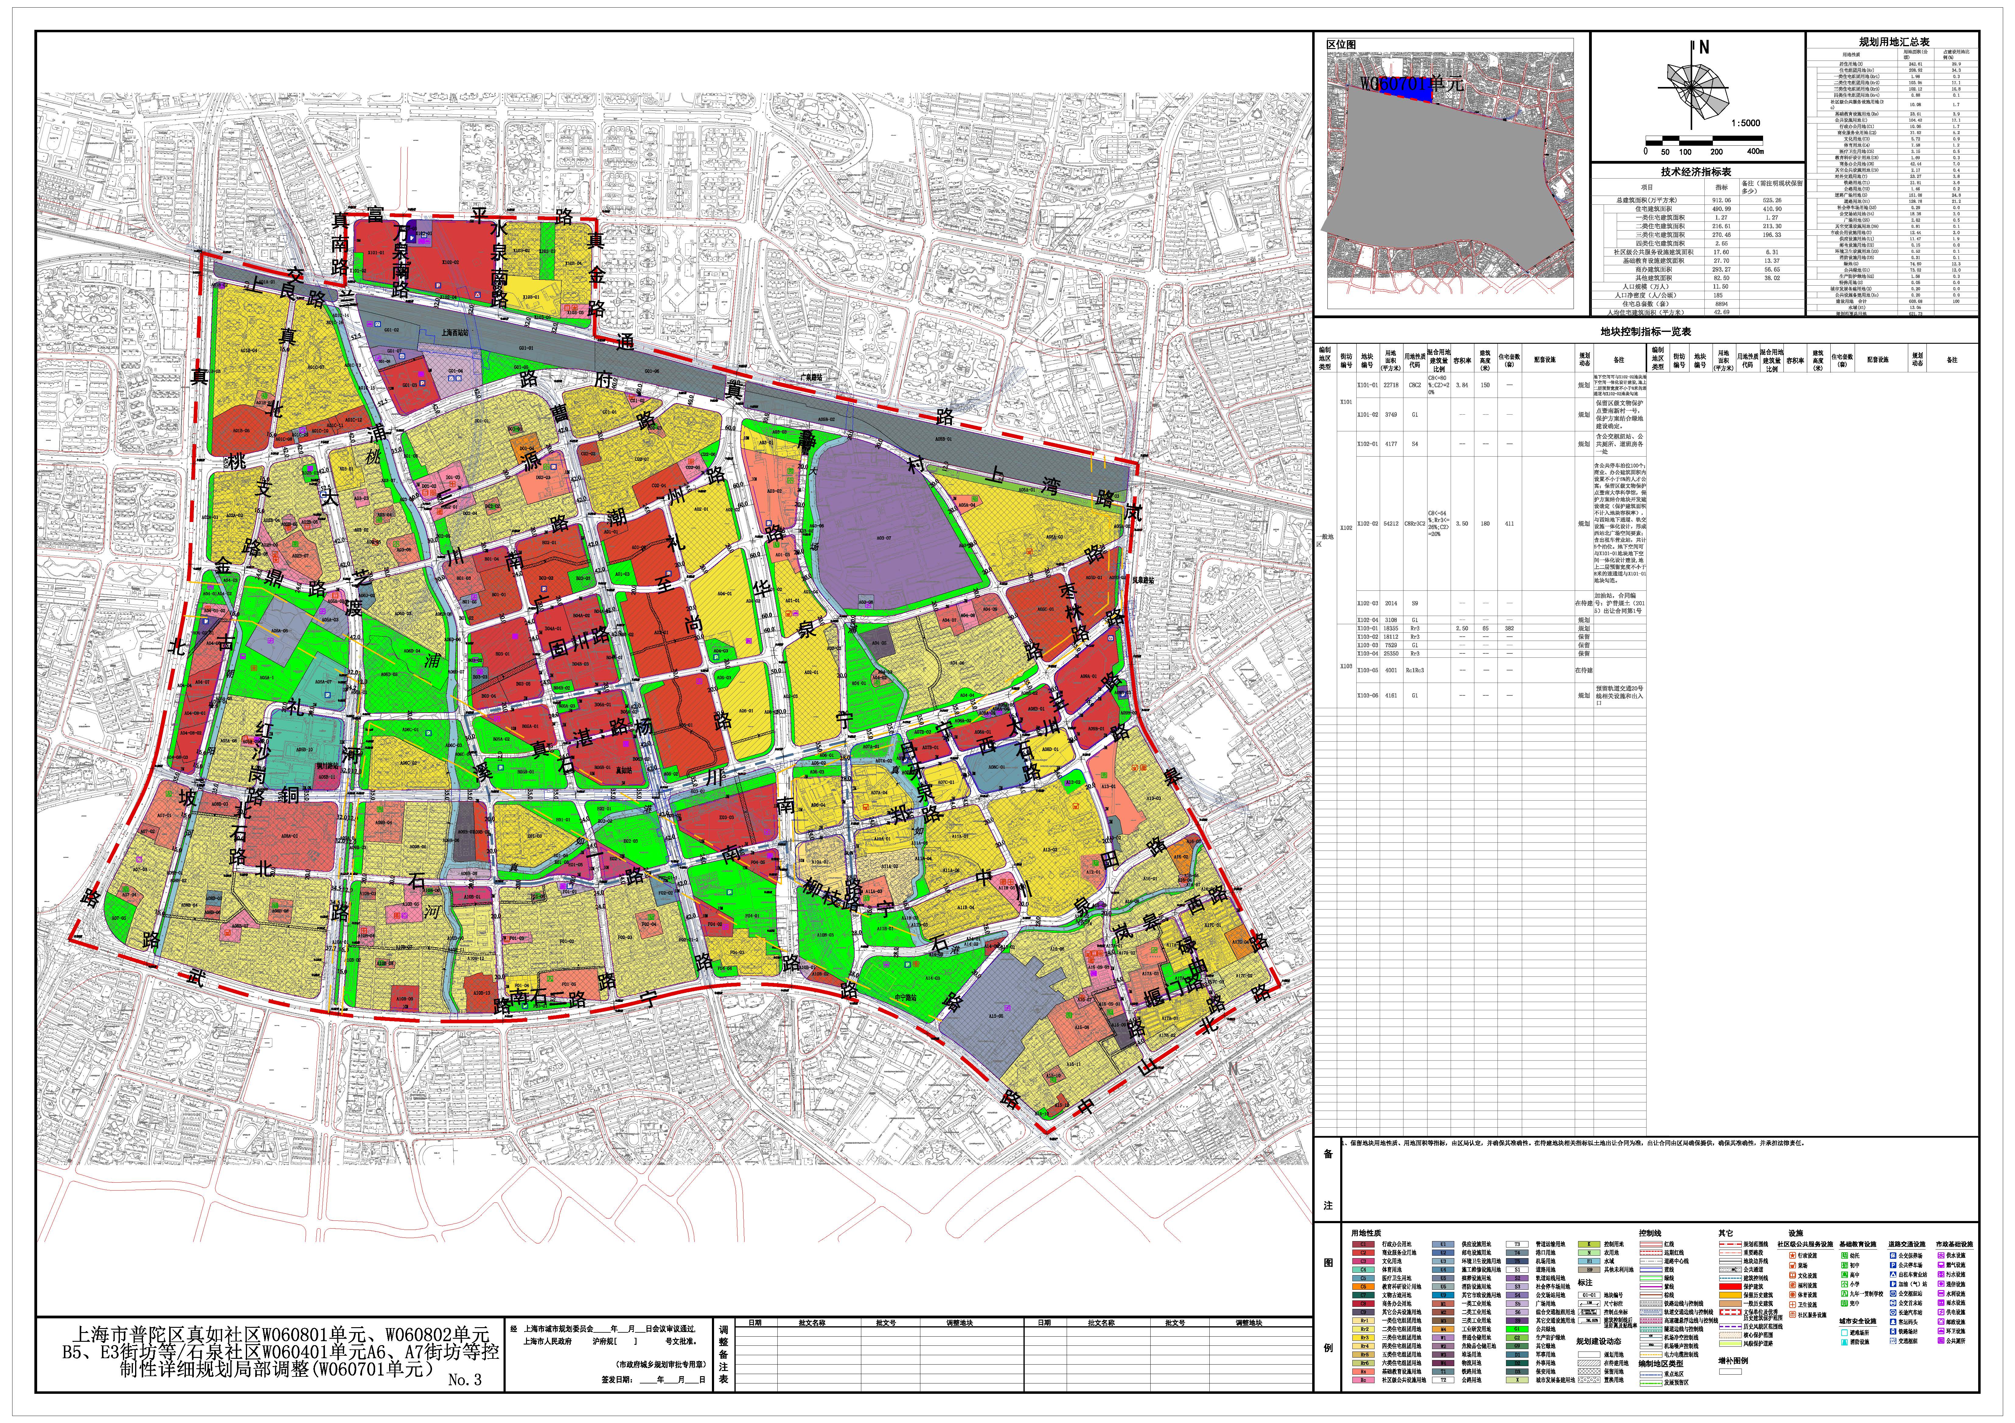The image size is (2015, 1423).
Task: Click the 九年一贯制学校 icon in the legend
Action: click(x=1845, y=1294)
